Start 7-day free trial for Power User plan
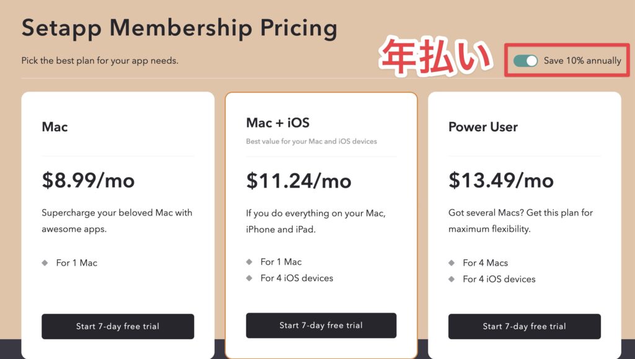Screen dimensions: 635x359 click(525, 326)
